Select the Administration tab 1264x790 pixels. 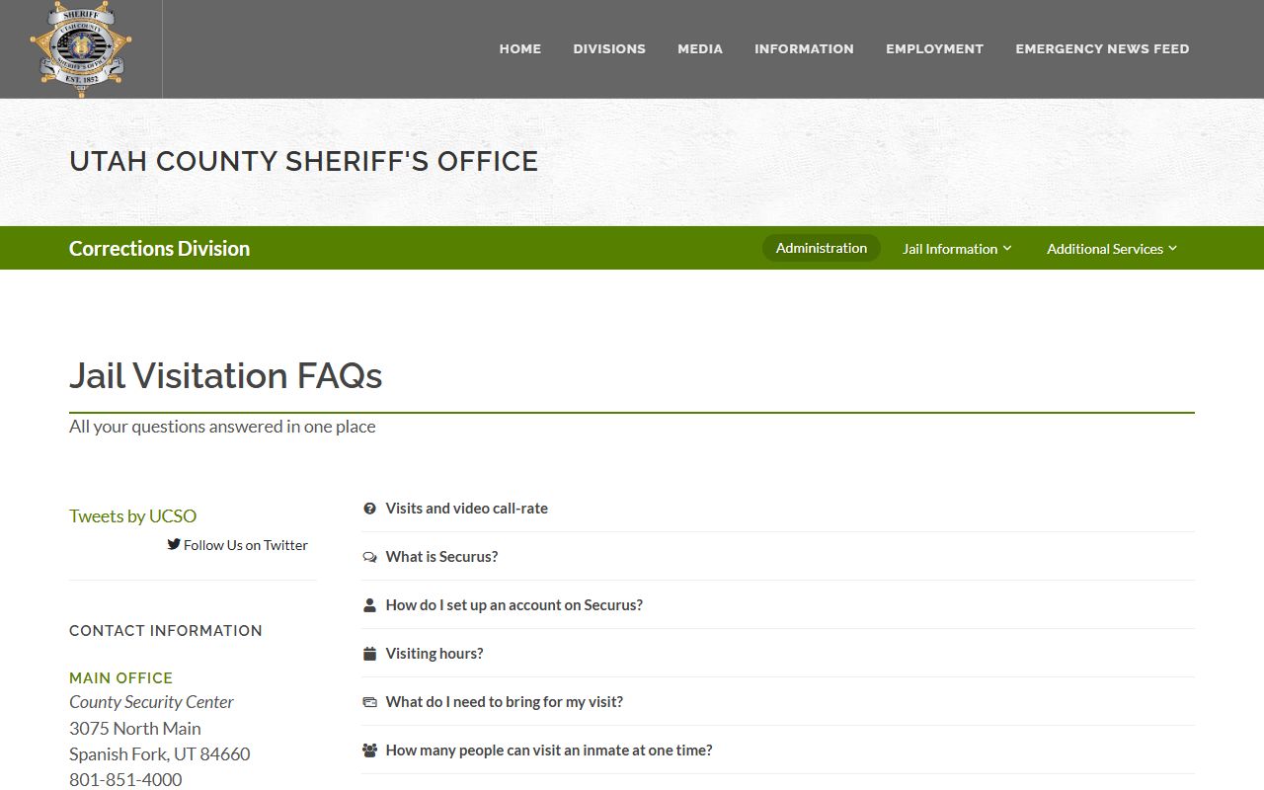tap(822, 248)
